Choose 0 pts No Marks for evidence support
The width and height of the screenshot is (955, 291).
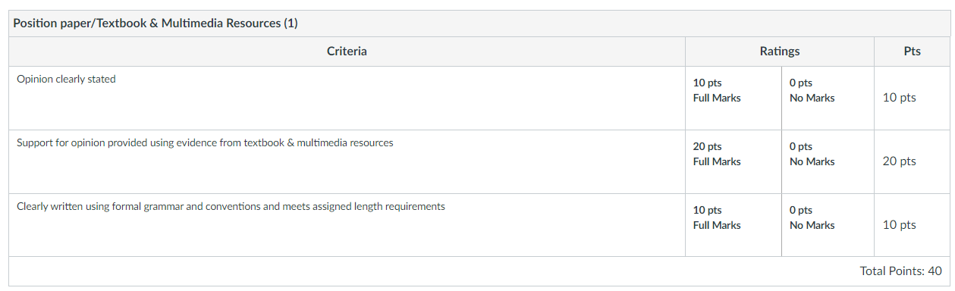828,161
